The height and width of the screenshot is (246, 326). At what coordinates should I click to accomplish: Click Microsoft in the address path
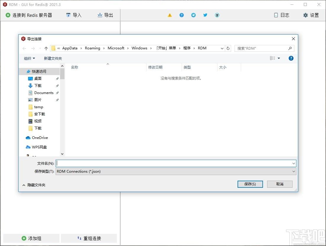pyautogui.click(x=116, y=48)
